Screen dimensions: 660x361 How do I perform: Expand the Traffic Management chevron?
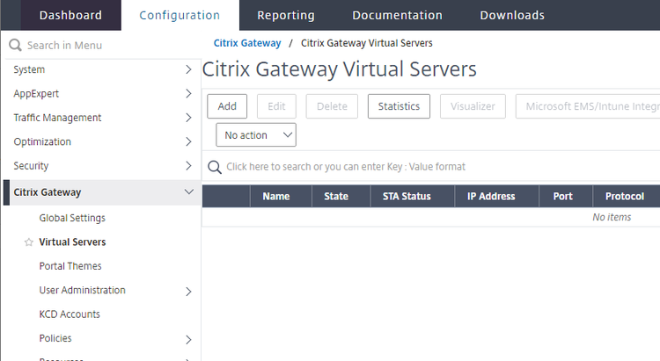(188, 118)
